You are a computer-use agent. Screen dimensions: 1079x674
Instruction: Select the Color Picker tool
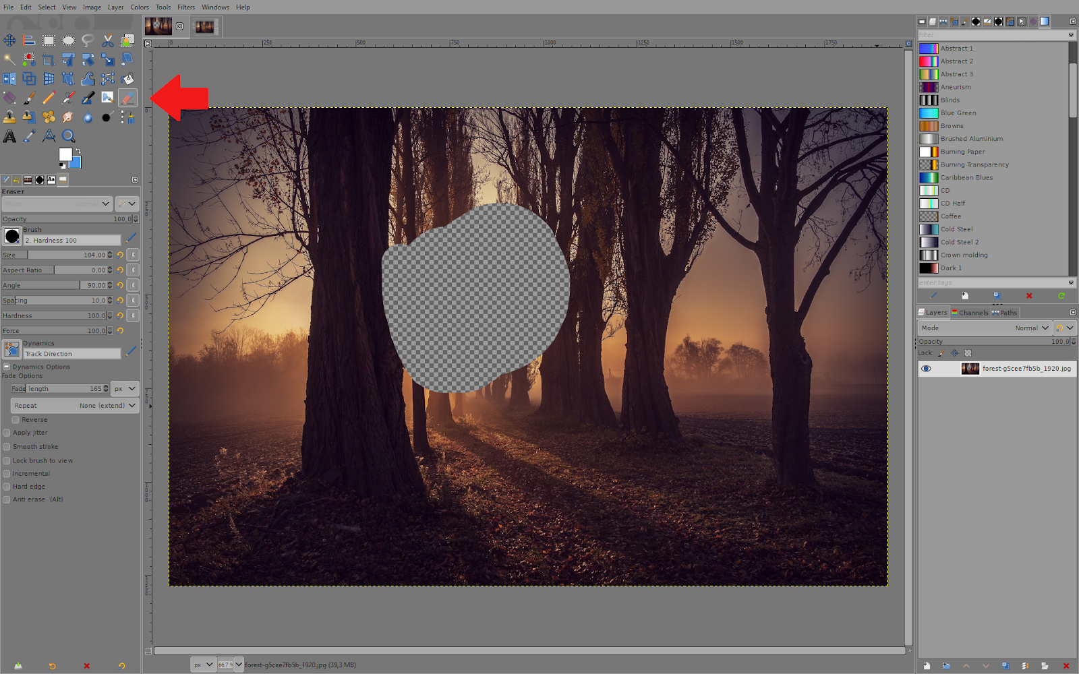click(29, 137)
